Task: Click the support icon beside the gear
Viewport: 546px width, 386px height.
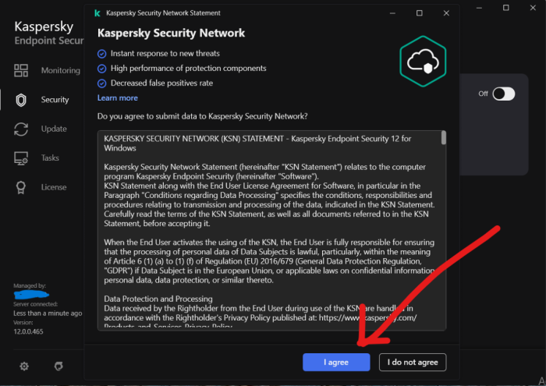Action: click(x=58, y=366)
